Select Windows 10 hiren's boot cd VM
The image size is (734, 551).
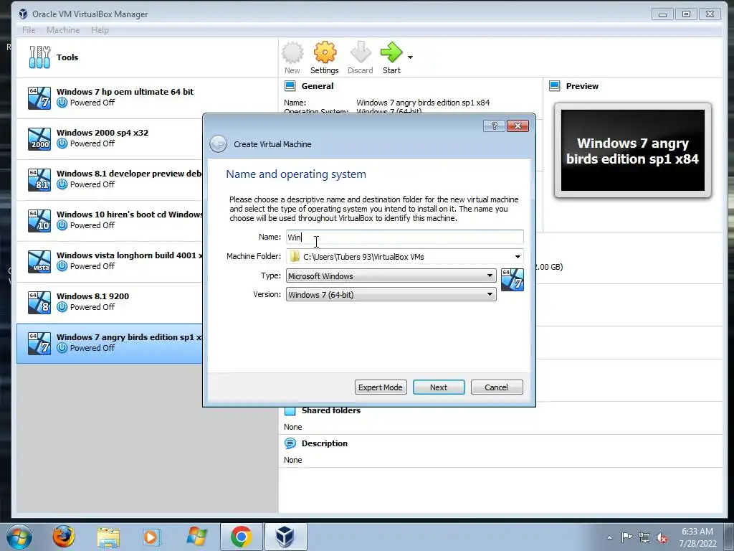(x=110, y=220)
